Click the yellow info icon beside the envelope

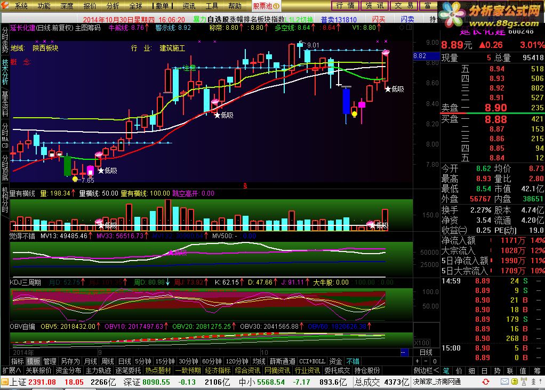[515, 382]
